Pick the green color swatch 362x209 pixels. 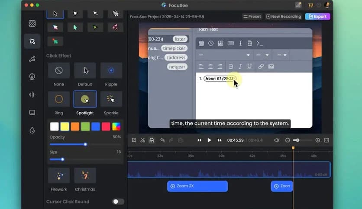point(85,127)
